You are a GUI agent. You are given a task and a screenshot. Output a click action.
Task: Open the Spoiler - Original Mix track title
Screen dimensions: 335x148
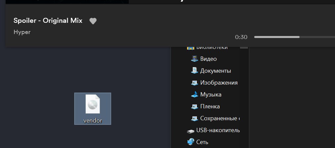48,21
